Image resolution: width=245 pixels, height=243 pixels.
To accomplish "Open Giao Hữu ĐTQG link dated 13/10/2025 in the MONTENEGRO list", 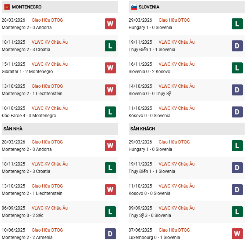I will (x=47, y=86).
